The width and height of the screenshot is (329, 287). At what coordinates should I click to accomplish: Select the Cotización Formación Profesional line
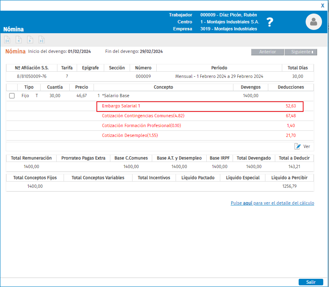(x=135, y=126)
